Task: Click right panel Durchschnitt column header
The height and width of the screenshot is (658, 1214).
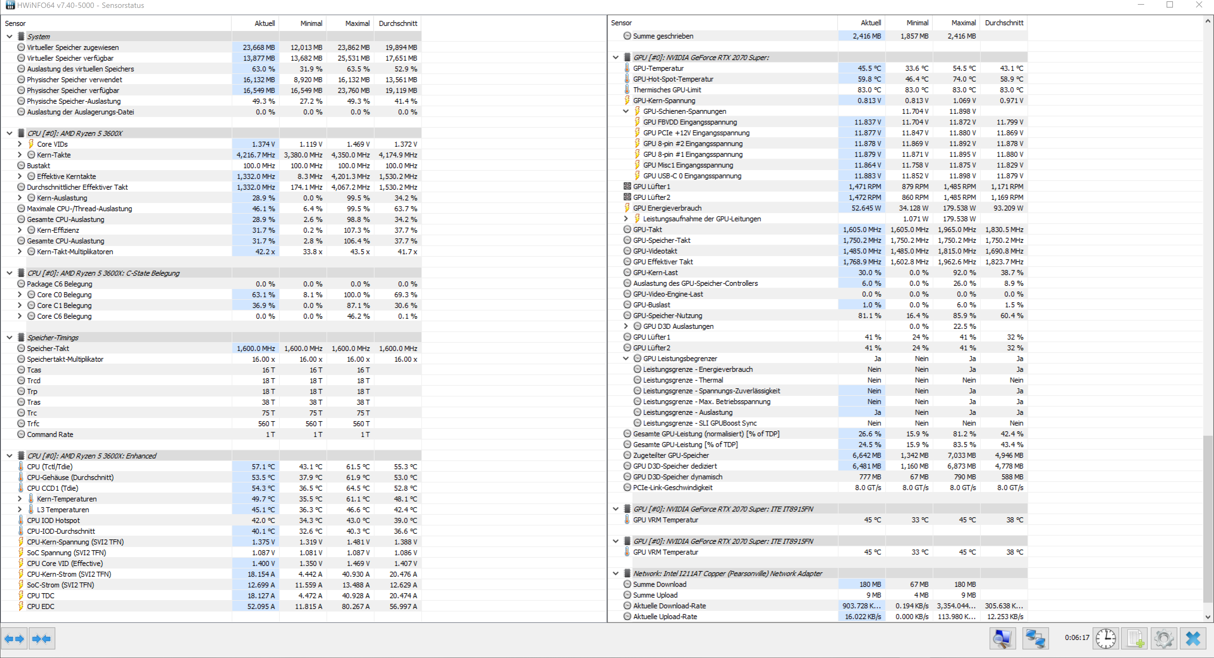Action: [1003, 23]
